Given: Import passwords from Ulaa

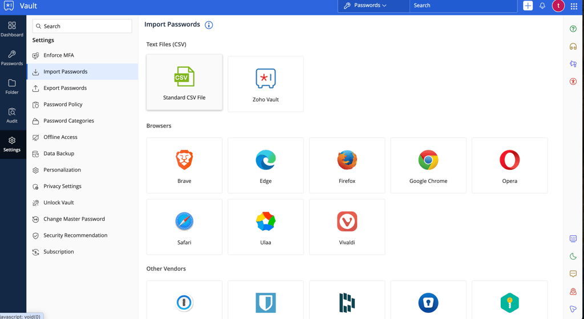Looking at the screenshot, I should click(x=266, y=227).
